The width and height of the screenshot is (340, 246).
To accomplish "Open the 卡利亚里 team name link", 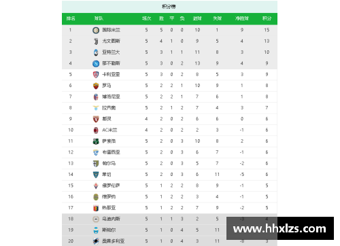I will 111,75.
